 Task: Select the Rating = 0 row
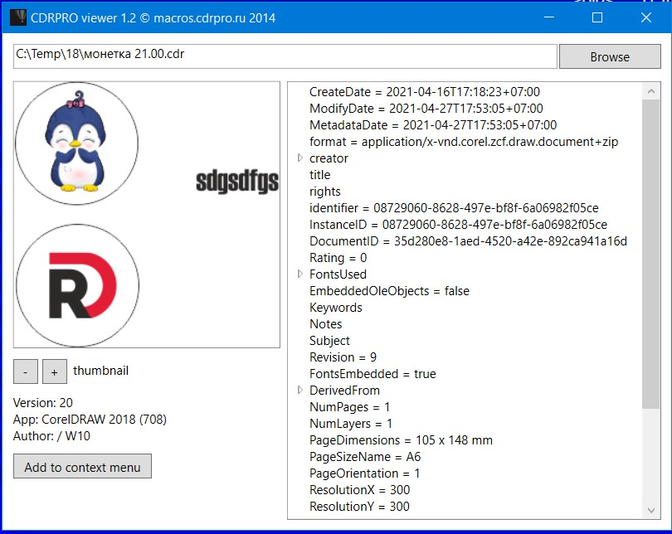pyautogui.click(x=338, y=258)
